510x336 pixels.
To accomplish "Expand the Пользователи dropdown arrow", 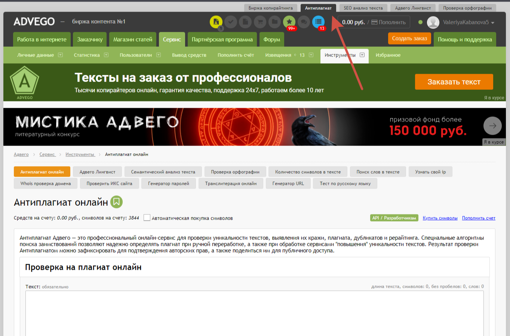I will (159, 55).
